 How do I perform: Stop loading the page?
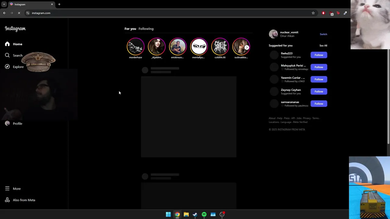(19, 13)
